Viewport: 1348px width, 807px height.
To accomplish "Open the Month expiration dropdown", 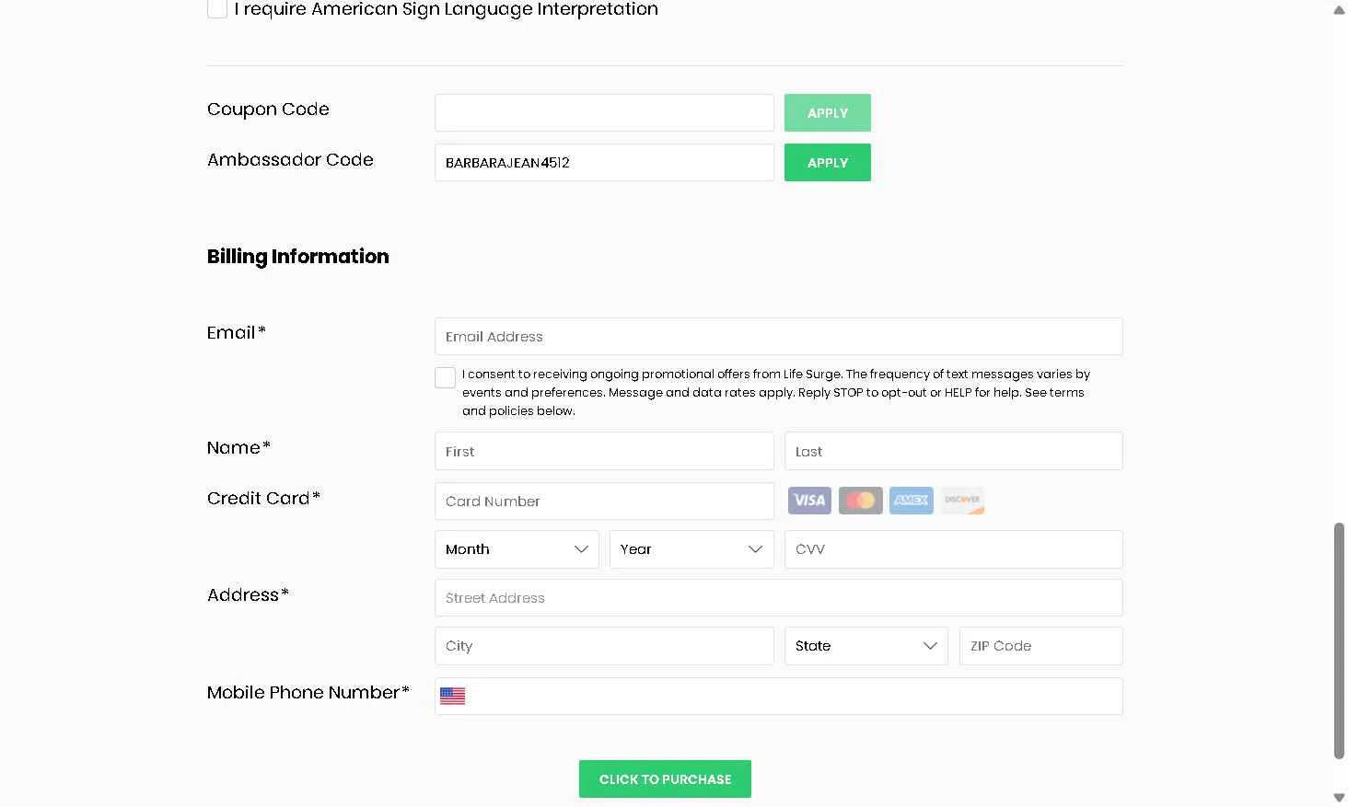I will coord(517,549).
